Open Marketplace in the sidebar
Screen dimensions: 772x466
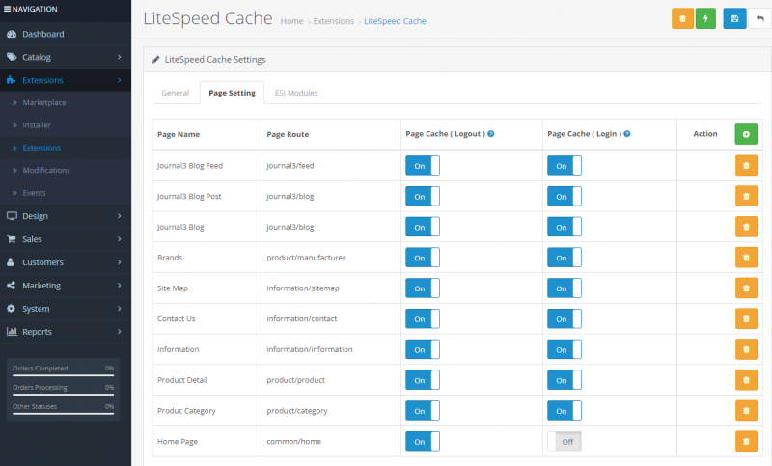point(44,102)
